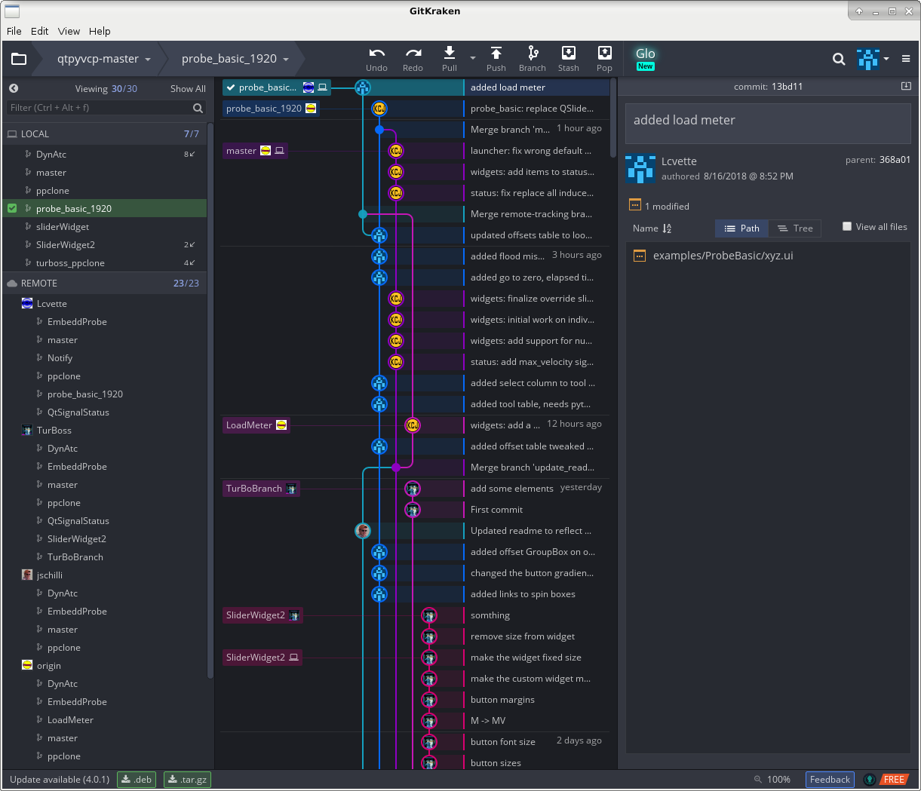Toggle checked-out probe_basic_1920 checkbox in LOCAL
921x791 pixels.
[x=12, y=208]
